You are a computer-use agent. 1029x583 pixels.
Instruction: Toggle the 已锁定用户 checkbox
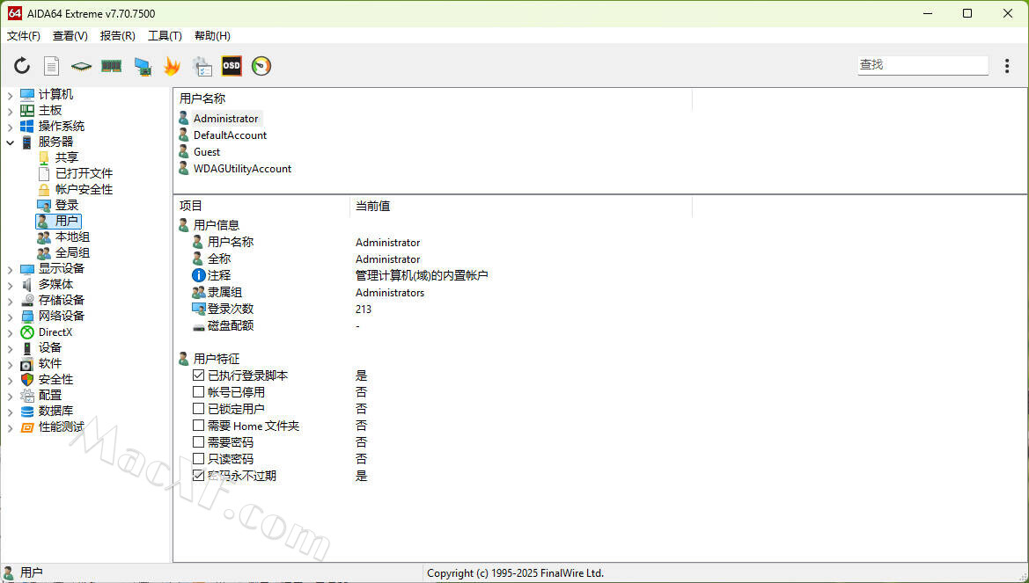tap(198, 409)
